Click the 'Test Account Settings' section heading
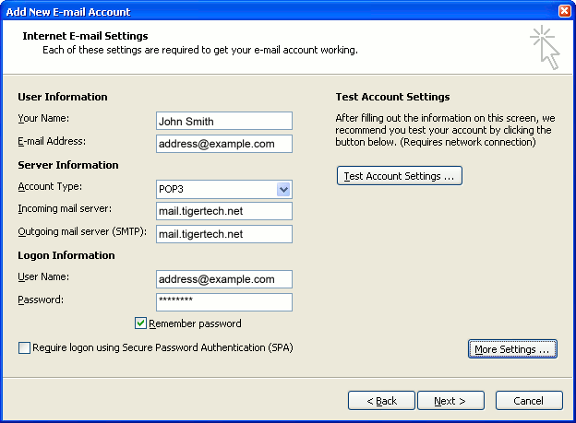 [x=392, y=97]
